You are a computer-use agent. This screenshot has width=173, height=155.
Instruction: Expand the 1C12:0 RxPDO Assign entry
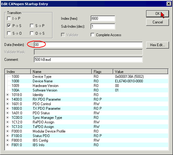click(x=7, y=122)
